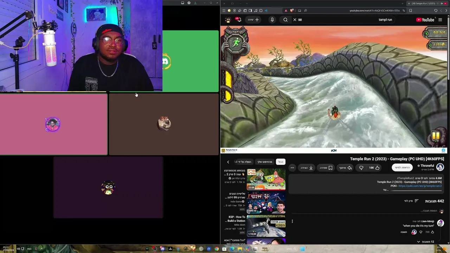Viewport: 450px width, 253px height.
Task: Click the browser reload button
Action: click(436, 11)
